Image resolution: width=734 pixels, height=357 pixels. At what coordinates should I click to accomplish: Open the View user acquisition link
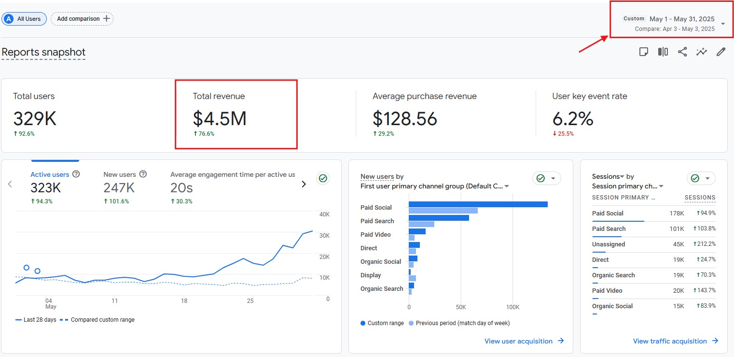coord(524,341)
